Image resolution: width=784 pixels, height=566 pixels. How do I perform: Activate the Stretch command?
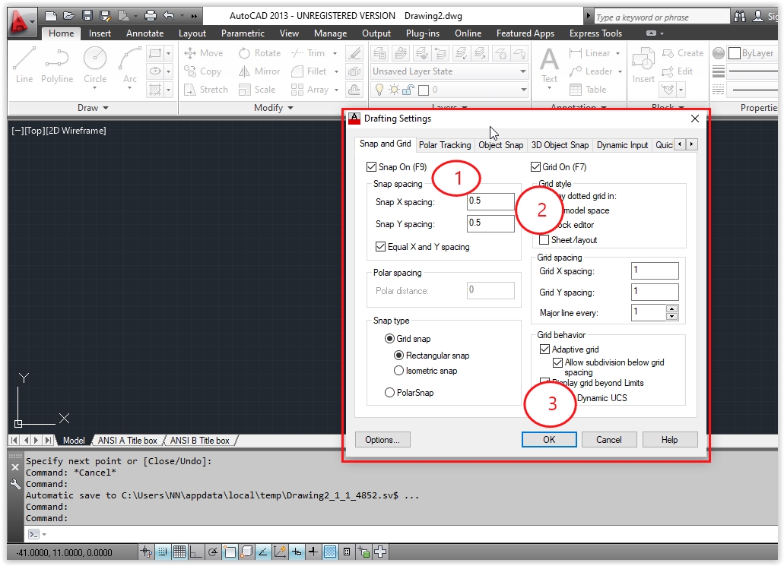pos(206,90)
